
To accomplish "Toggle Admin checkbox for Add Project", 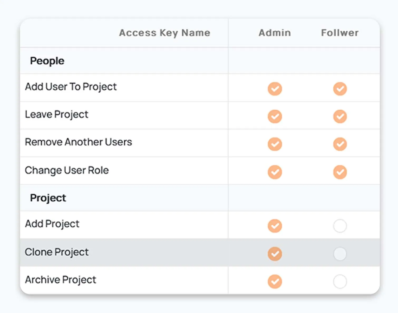I will [x=275, y=226].
